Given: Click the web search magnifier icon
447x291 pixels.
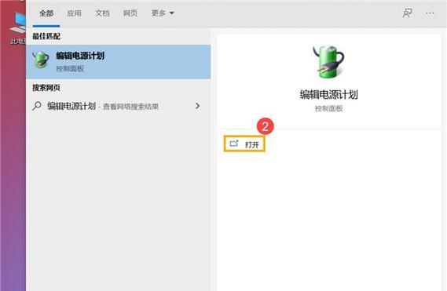Looking at the screenshot, I should click(37, 106).
